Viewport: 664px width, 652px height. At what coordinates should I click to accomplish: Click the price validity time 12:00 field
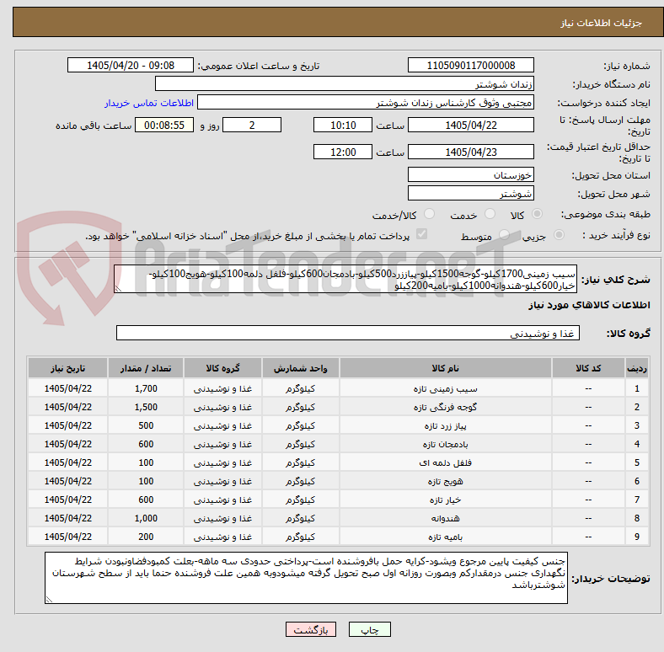pos(343,152)
